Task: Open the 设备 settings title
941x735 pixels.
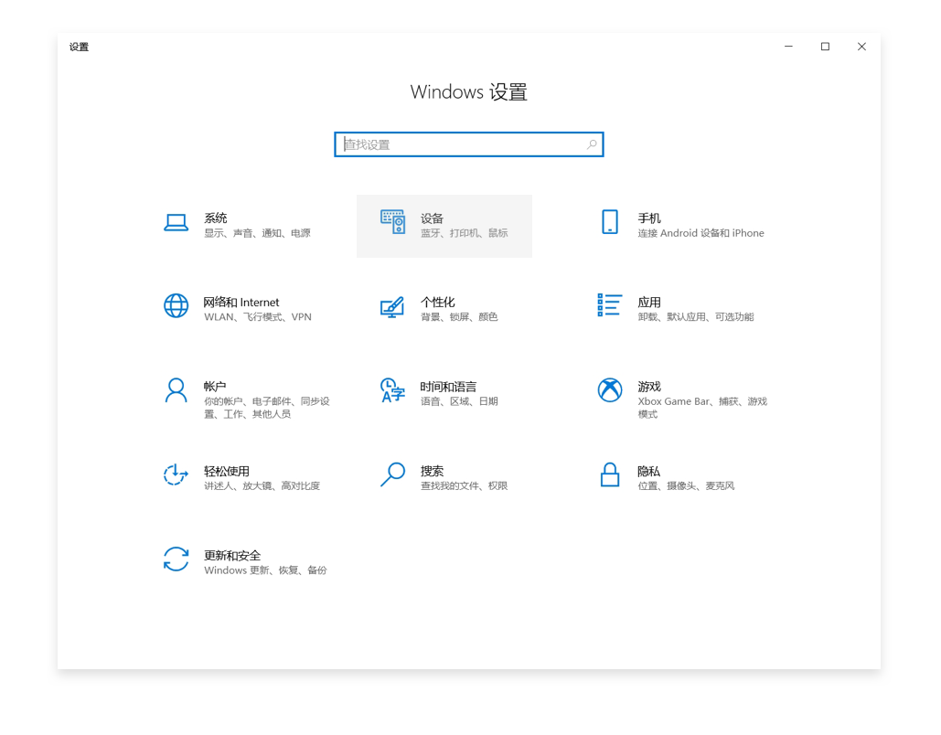Action: [432, 218]
